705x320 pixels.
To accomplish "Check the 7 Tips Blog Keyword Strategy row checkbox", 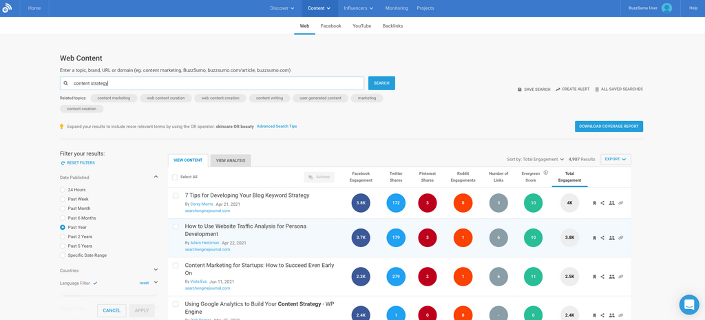I will (x=176, y=195).
